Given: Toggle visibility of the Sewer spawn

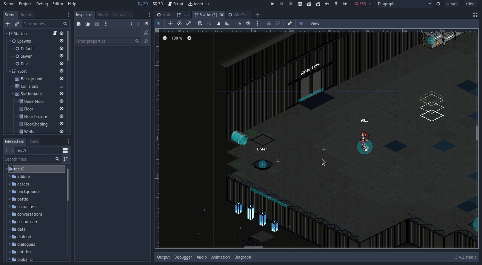Looking at the screenshot, I should (x=62, y=56).
